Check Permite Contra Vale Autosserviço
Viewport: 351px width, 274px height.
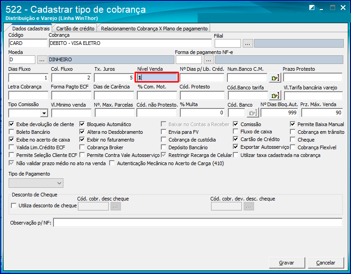pos(82,155)
